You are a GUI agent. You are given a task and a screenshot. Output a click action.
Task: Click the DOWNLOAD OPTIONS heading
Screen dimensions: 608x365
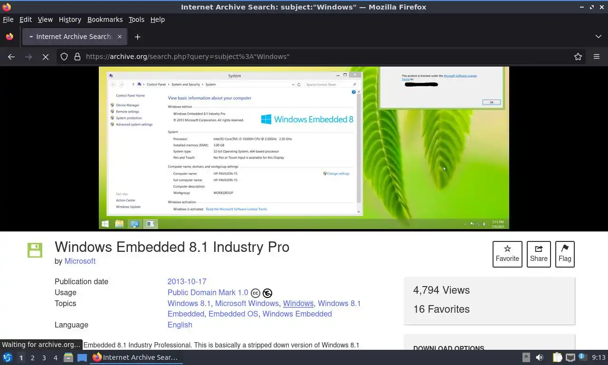coord(448,348)
